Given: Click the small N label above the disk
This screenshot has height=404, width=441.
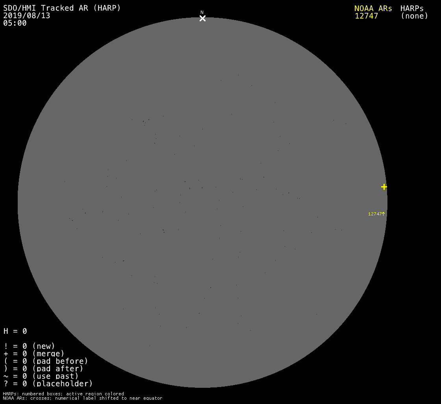Looking at the screenshot, I should pyautogui.click(x=202, y=13).
